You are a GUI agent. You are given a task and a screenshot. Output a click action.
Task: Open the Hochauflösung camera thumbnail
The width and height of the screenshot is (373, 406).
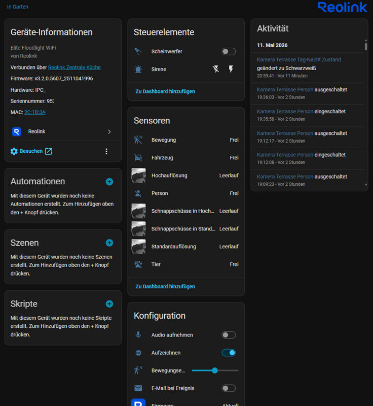[138, 175]
